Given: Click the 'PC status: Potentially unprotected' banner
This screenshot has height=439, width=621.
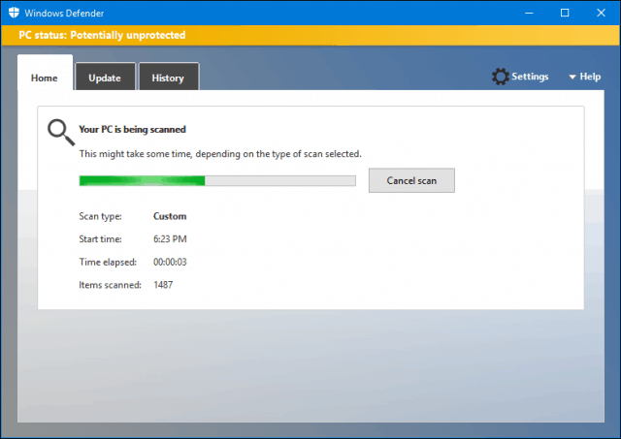Looking at the screenshot, I should pyautogui.click(x=310, y=35).
